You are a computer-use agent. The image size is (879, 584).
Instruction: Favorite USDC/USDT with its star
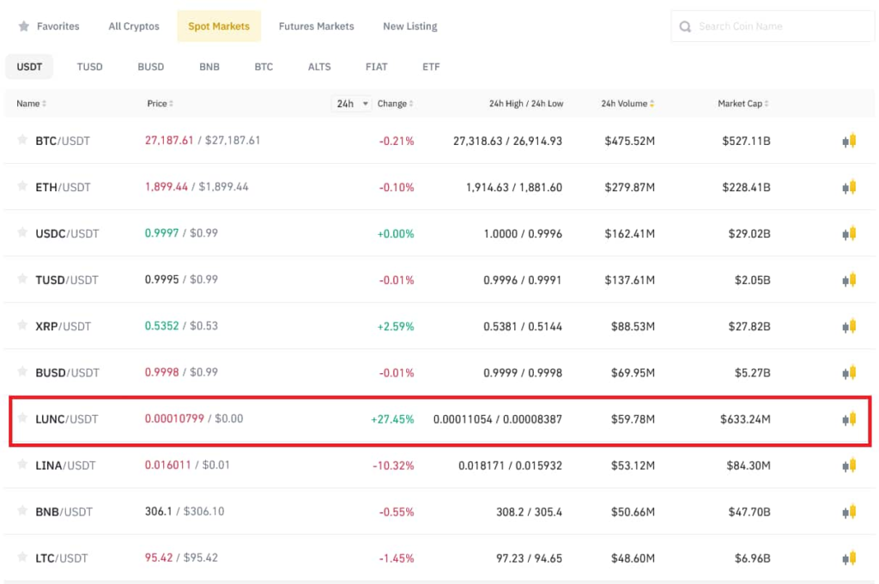click(22, 232)
